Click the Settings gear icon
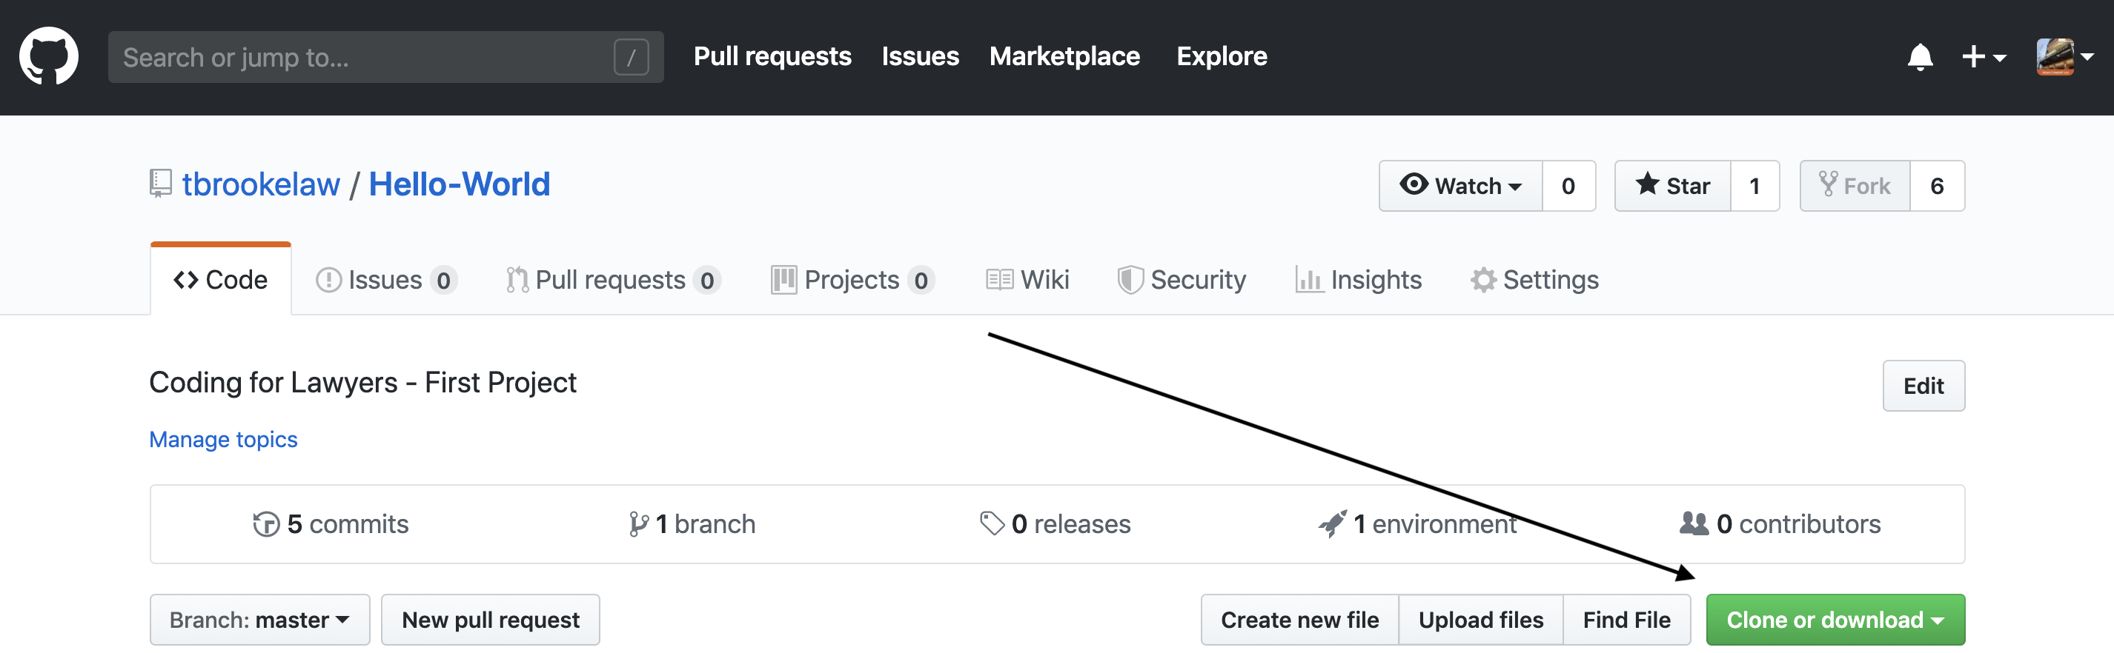2114x653 pixels. point(1483,280)
